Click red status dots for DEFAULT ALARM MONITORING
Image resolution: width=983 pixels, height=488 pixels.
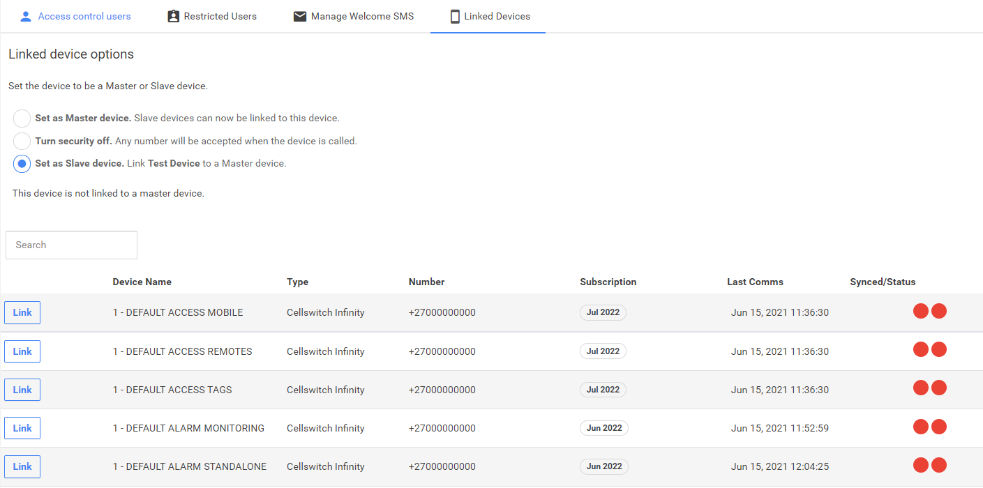[929, 427]
